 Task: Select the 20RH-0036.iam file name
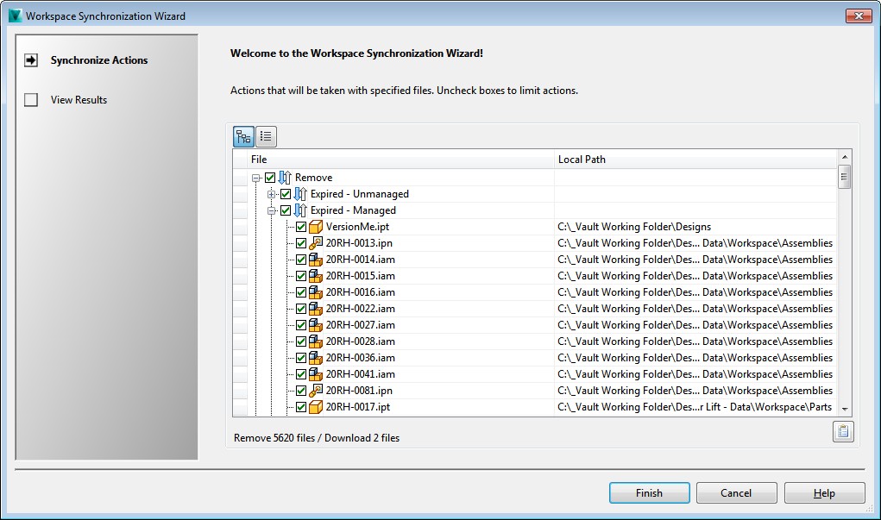pyautogui.click(x=360, y=358)
